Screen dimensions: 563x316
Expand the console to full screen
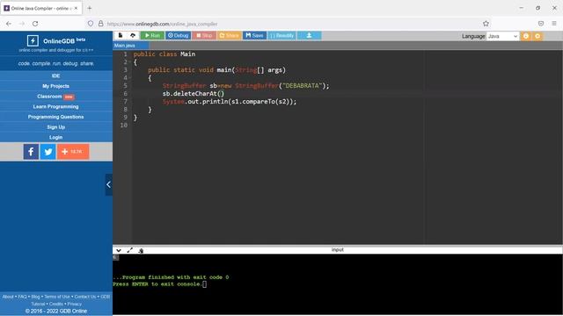129,250
